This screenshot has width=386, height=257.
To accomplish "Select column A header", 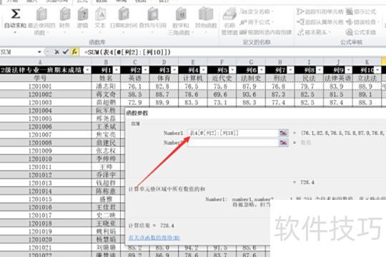I will point(40,62).
